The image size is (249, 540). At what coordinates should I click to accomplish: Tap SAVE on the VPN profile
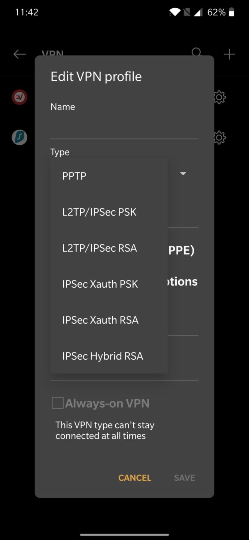[x=184, y=478]
